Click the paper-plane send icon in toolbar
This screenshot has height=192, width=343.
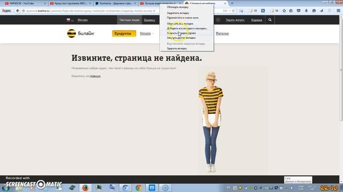(322, 11)
